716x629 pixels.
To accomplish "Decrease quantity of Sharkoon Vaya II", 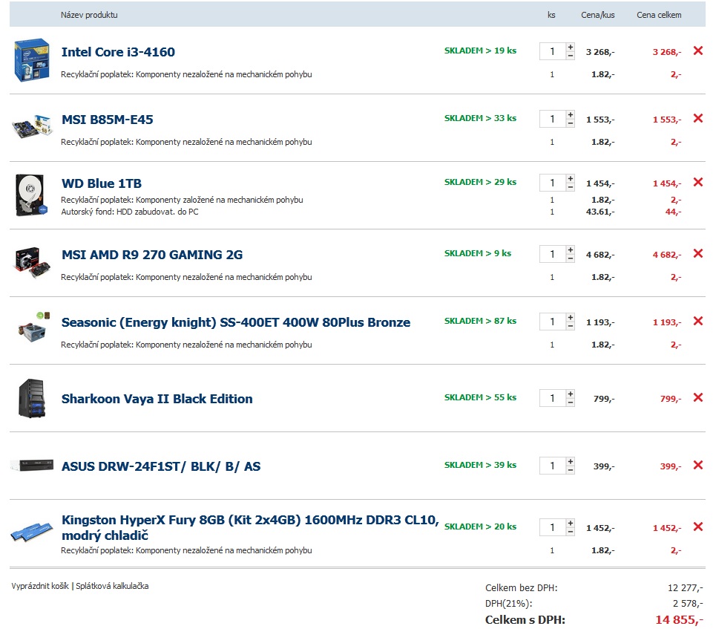I will point(571,403).
